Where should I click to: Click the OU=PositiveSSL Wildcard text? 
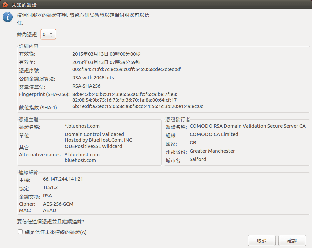point(93,146)
